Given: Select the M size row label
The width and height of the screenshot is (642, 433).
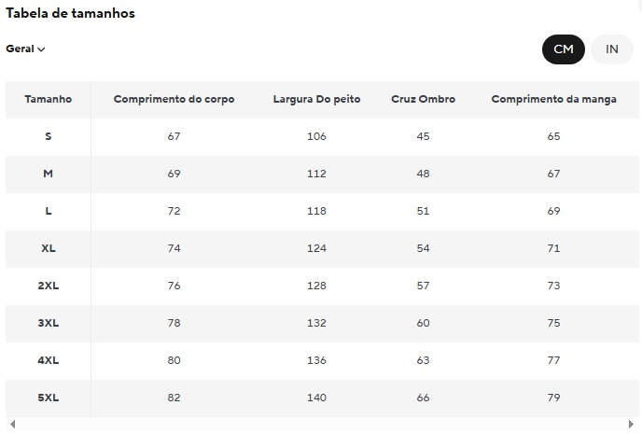Looking at the screenshot, I should [x=48, y=174].
